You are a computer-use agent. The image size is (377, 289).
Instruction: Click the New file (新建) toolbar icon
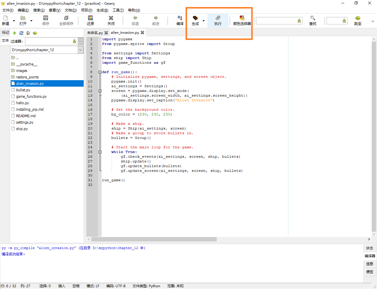click(6, 18)
